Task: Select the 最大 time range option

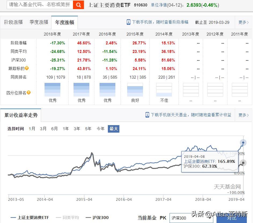Action: (x=113, y=129)
